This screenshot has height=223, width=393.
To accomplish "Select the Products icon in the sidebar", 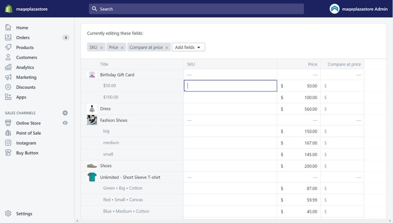I will (x=8, y=47).
